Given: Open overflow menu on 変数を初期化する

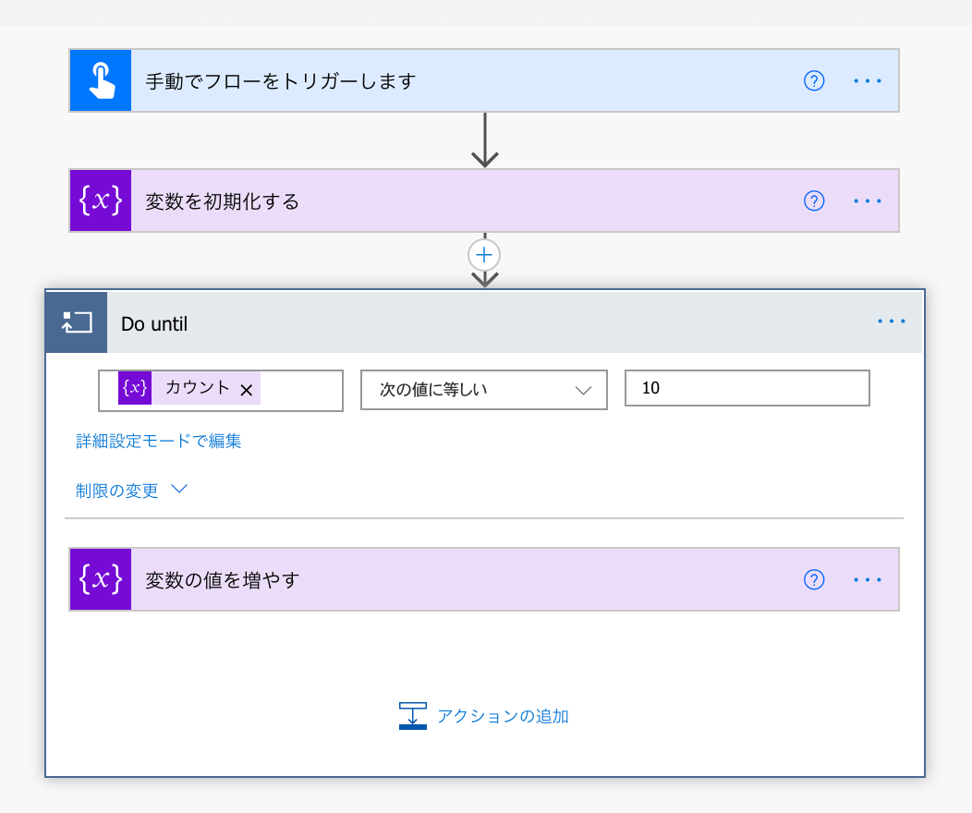Looking at the screenshot, I should pos(868,200).
